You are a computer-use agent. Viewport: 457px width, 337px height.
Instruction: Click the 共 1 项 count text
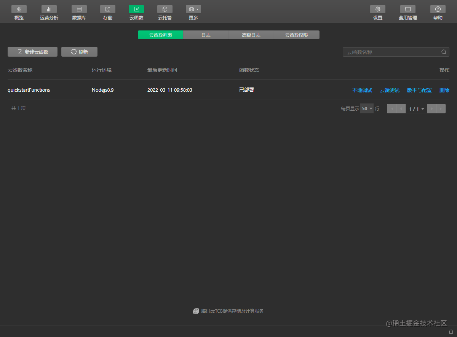[x=19, y=108]
